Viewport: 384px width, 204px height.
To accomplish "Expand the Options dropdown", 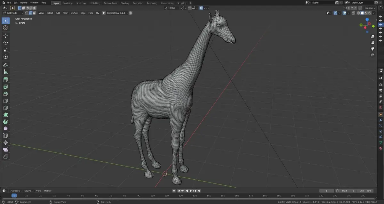I will pyautogui.click(x=370, y=8).
